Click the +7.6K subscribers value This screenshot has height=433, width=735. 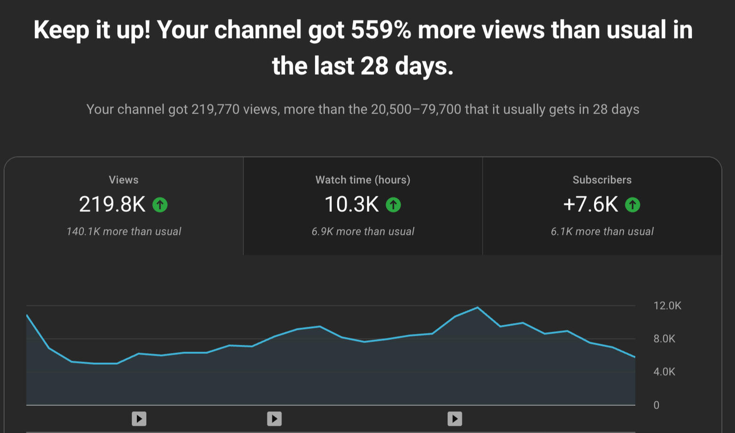pyautogui.click(x=590, y=205)
